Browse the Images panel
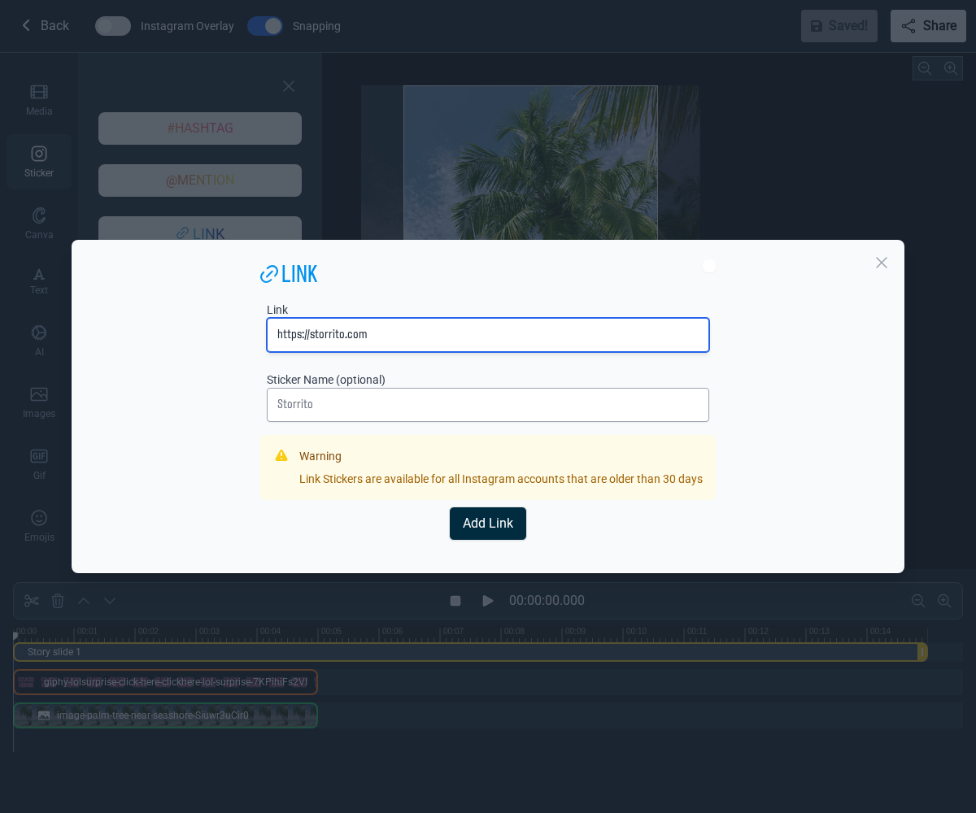This screenshot has height=813, width=976. pyautogui.click(x=38, y=402)
